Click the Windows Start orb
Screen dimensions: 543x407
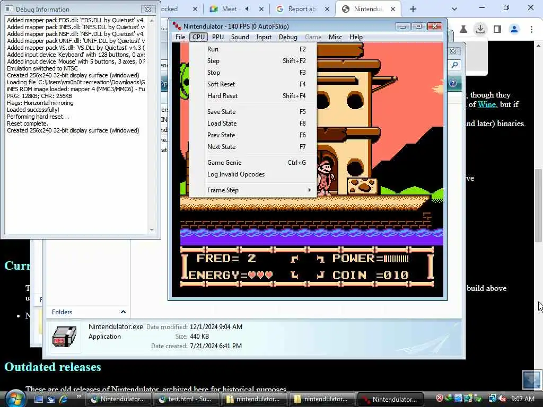point(15,398)
